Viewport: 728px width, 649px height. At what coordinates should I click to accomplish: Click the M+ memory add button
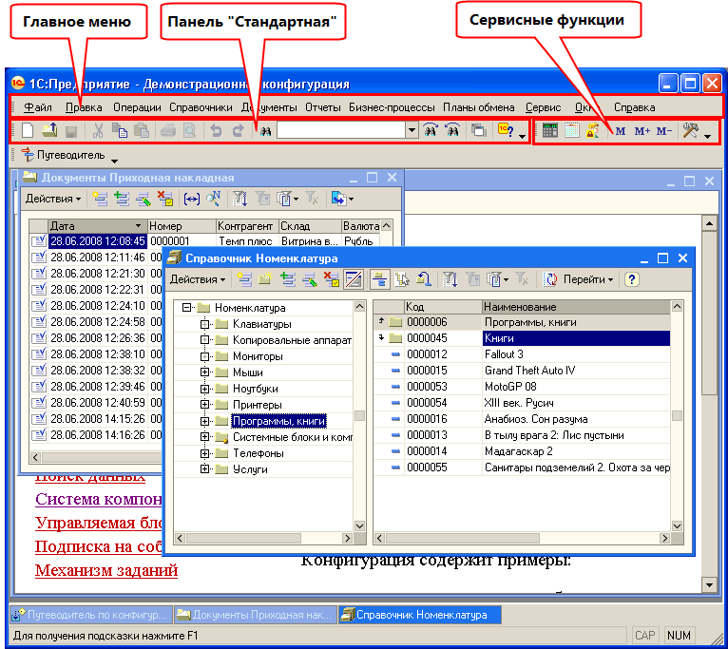[x=642, y=131]
